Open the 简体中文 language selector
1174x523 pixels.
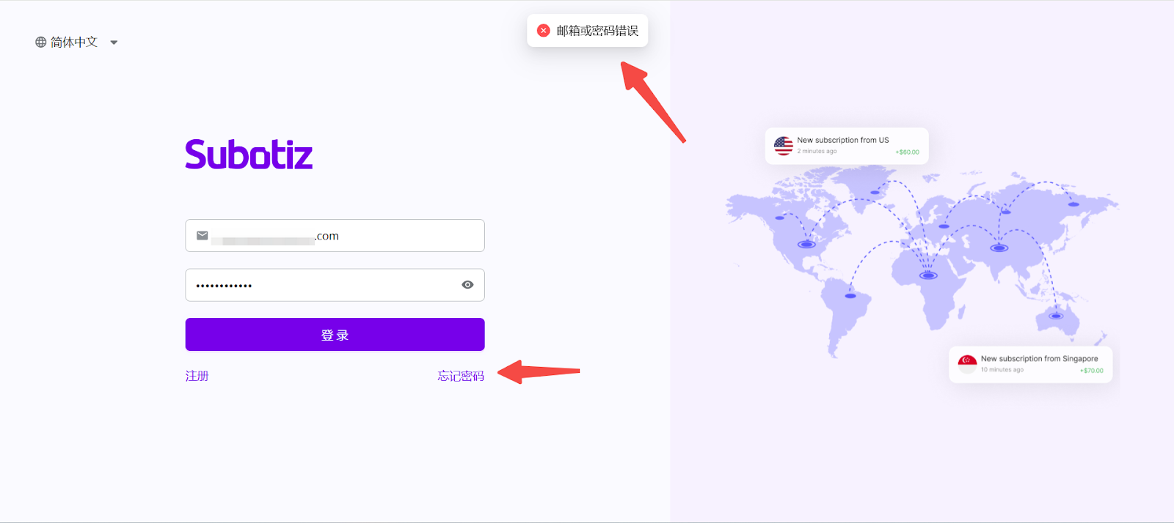74,42
